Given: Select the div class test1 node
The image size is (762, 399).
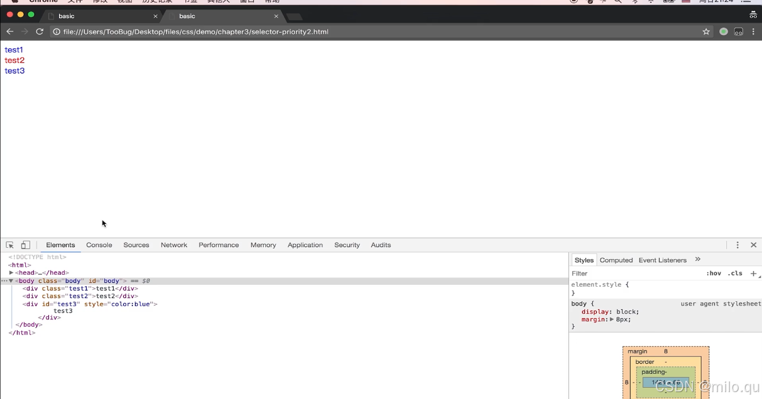Looking at the screenshot, I should click(x=80, y=289).
